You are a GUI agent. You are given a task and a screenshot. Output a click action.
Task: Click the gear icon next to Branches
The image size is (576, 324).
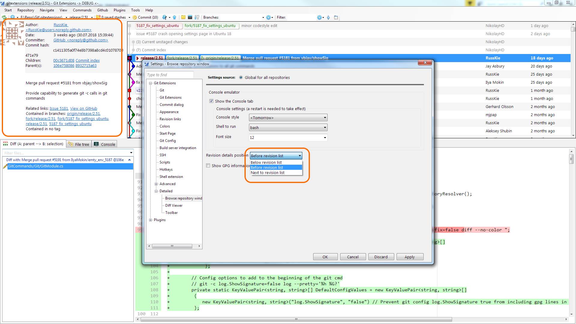pyautogui.click(x=268, y=17)
